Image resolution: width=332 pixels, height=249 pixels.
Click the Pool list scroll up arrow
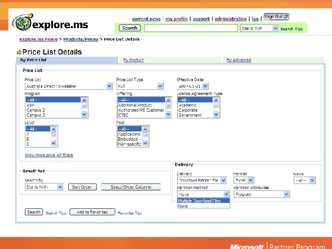coord(145,129)
